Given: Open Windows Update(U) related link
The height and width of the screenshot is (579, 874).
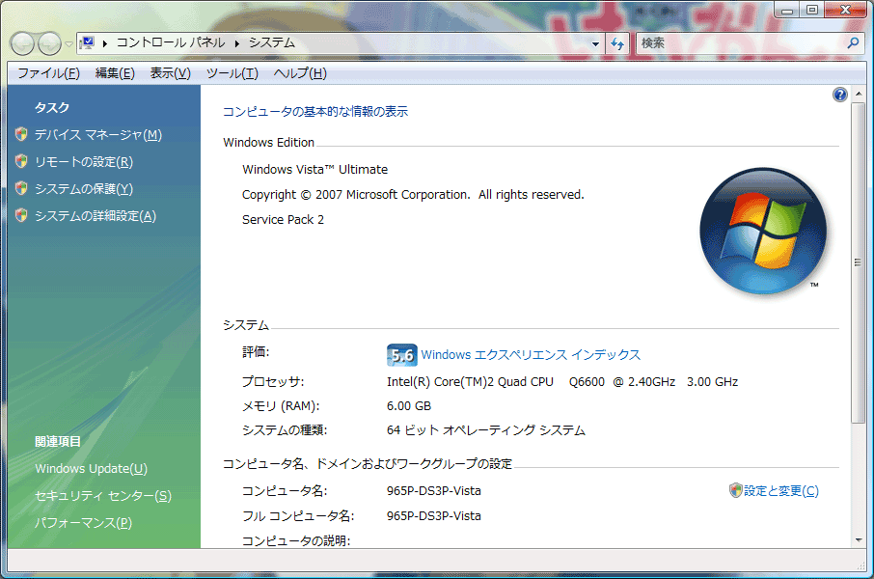Looking at the screenshot, I should click(92, 469).
